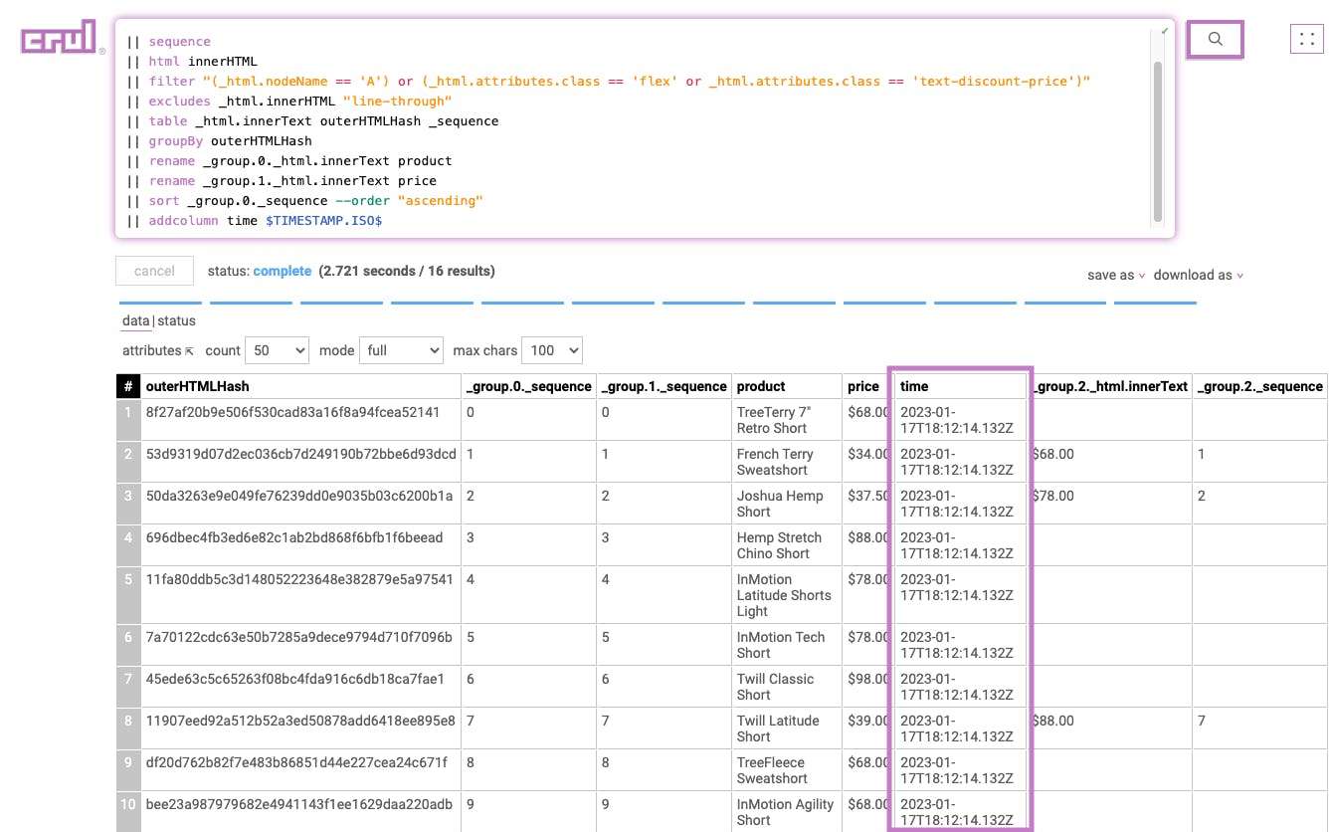
Task: Click the # row number column header
Action: click(x=128, y=386)
